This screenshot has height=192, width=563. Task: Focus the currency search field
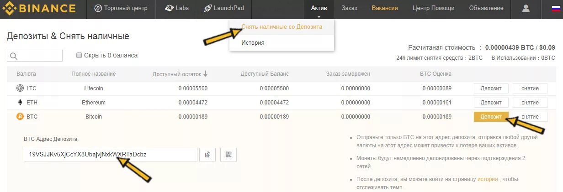coord(35,56)
